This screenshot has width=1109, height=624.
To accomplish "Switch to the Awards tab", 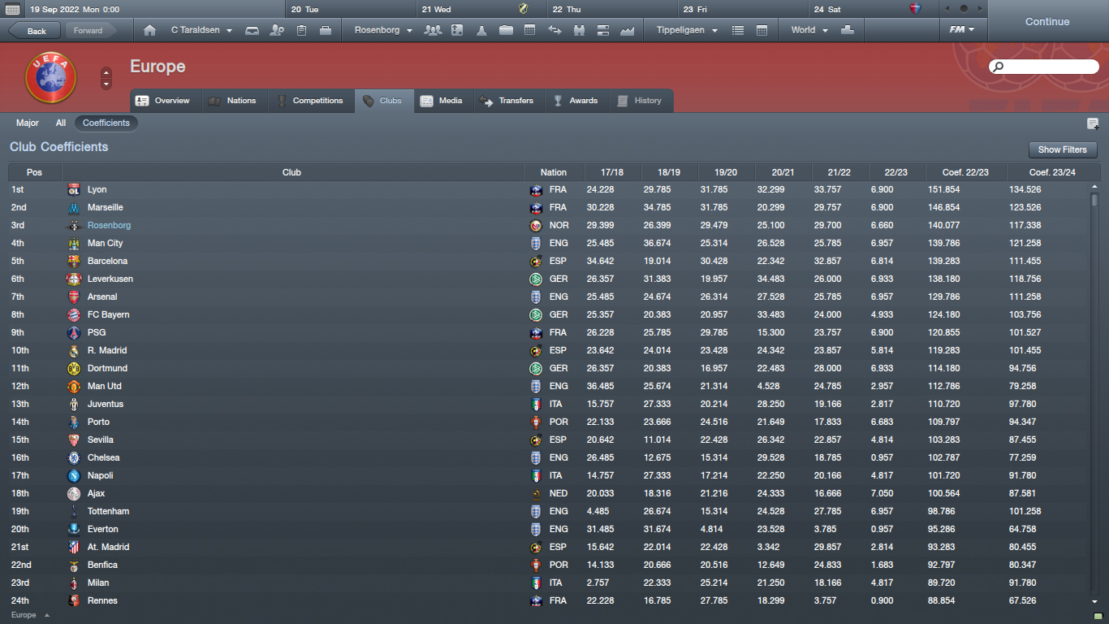I will (x=576, y=101).
